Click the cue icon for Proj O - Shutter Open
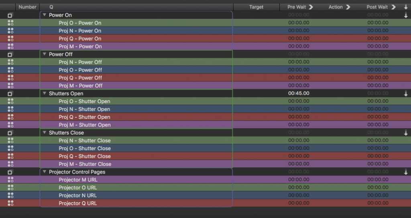 click(x=10, y=101)
